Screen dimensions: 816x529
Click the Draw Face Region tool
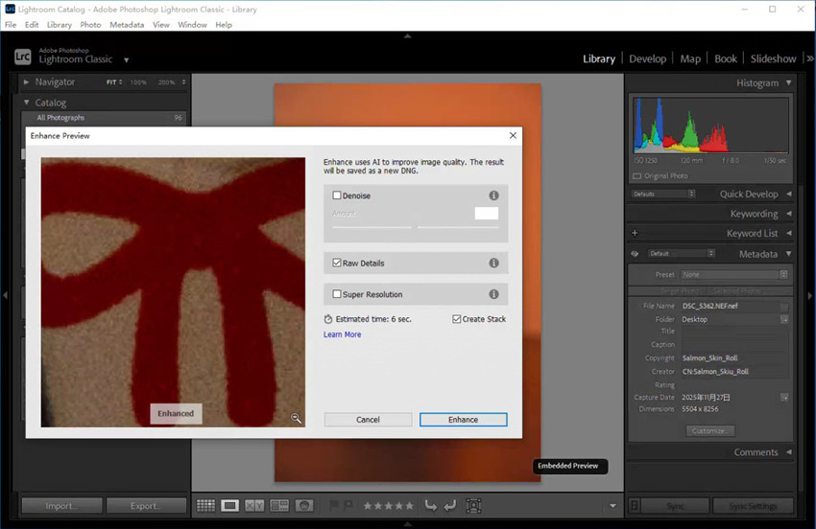point(473,506)
